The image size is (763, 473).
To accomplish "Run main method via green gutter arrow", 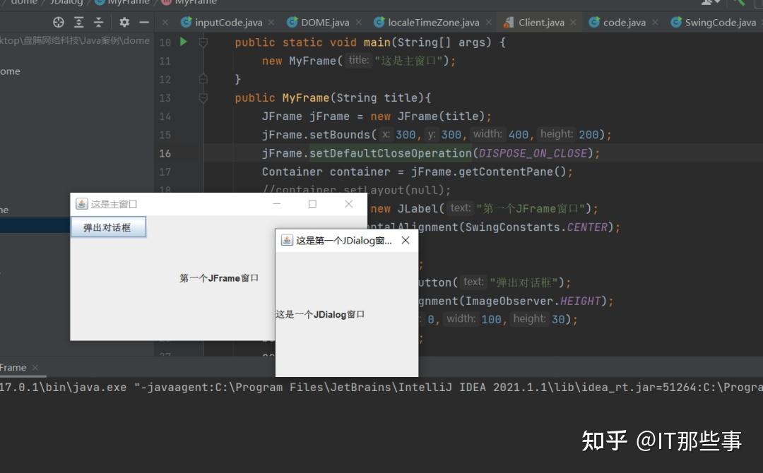I will click(184, 42).
